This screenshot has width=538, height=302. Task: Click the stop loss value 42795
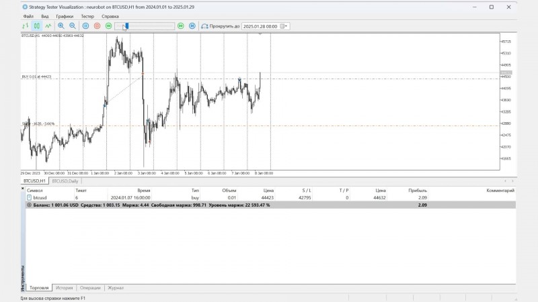305,197
